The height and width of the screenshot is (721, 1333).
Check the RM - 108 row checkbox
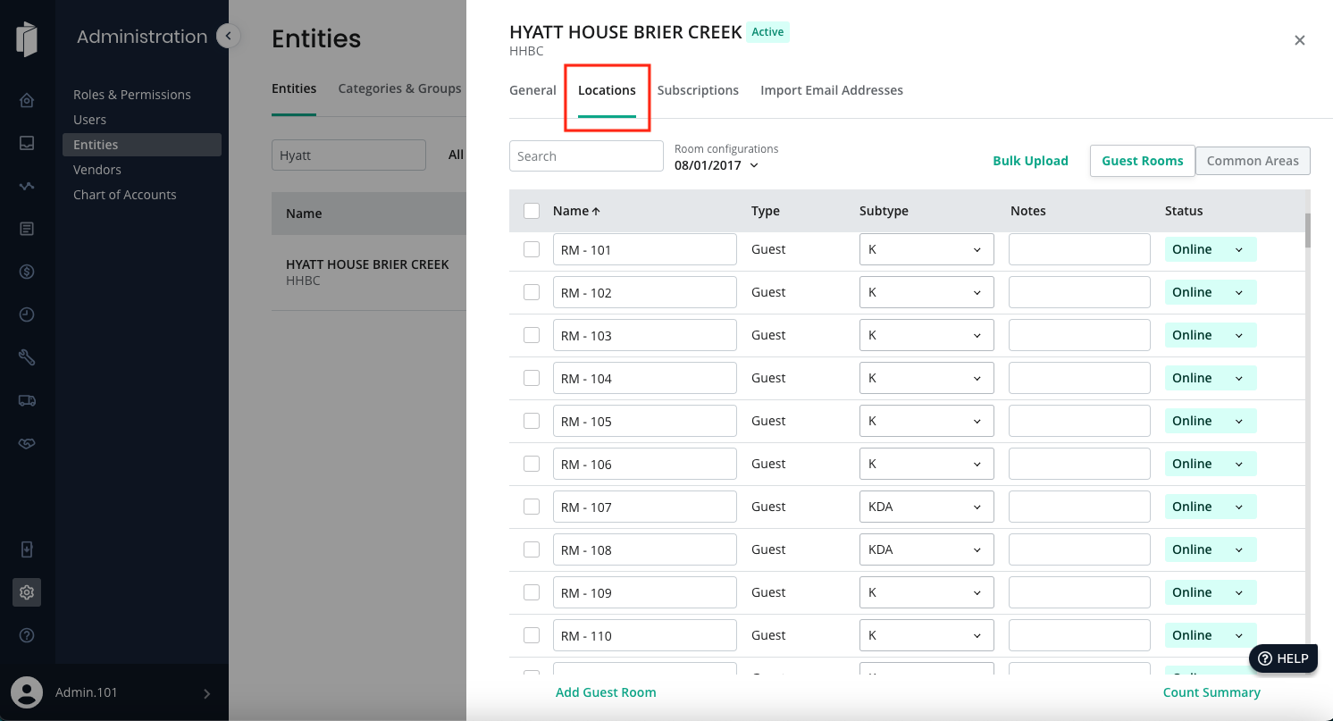(x=532, y=549)
